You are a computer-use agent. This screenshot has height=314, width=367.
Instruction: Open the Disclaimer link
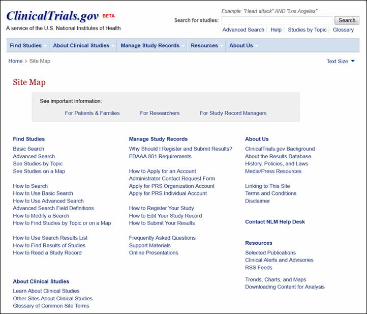tap(258, 201)
